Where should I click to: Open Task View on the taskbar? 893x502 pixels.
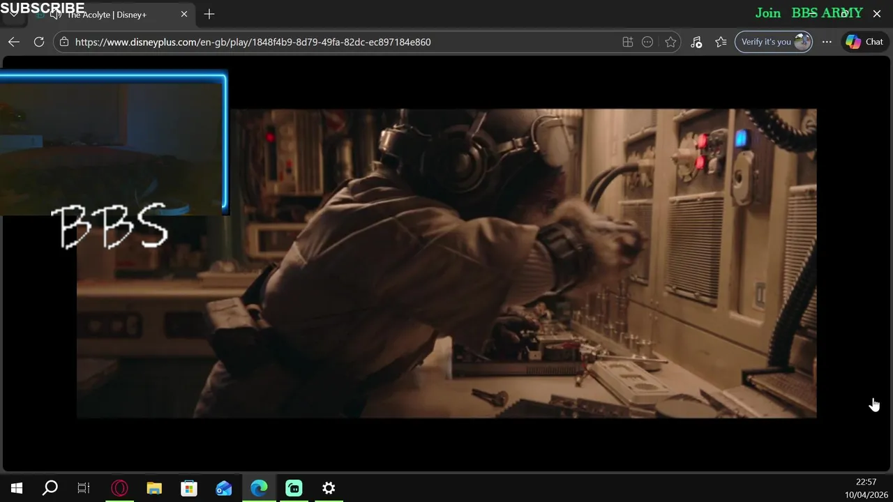tap(84, 488)
